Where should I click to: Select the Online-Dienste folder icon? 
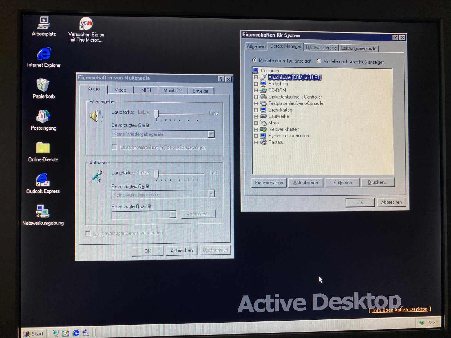[43, 152]
